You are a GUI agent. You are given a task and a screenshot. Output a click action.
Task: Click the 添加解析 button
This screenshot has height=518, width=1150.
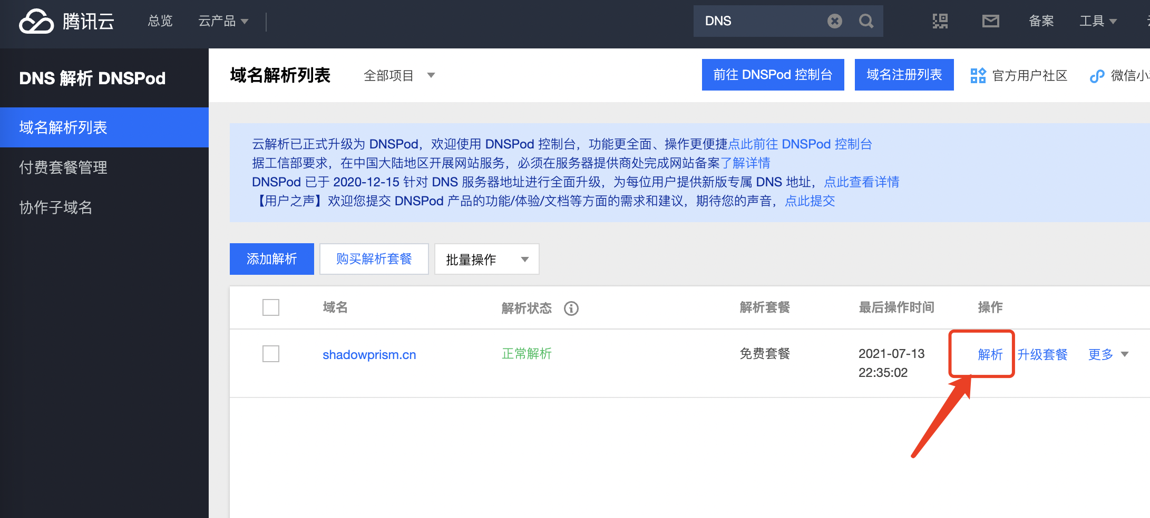pyautogui.click(x=272, y=259)
